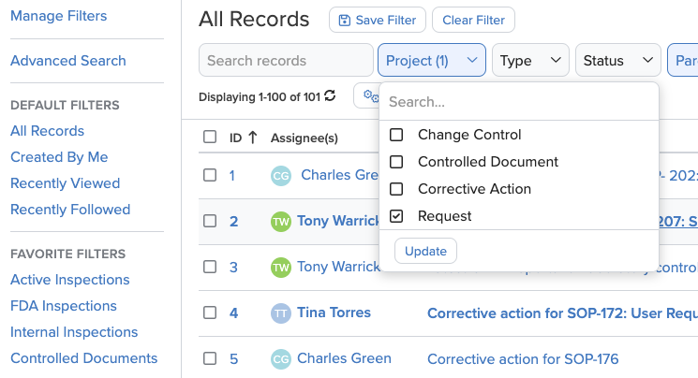
Task: Click the ID column sort arrow
Action: [x=253, y=138]
